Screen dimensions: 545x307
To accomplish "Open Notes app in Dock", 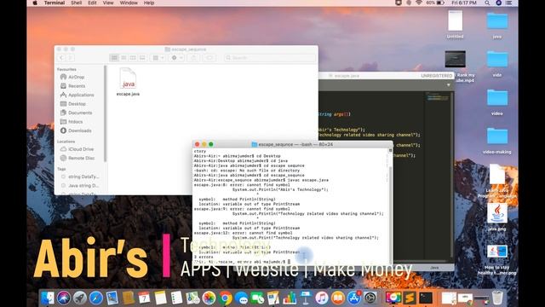I will pyautogui.click(x=161, y=298).
